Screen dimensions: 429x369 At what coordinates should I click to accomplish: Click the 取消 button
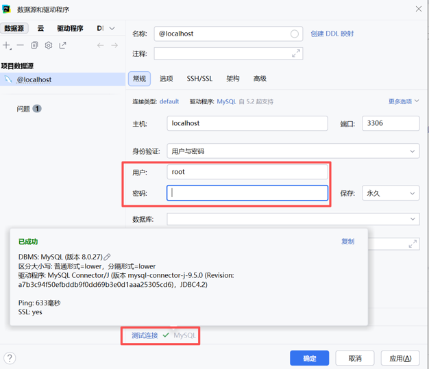pyautogui.click(x=355, y=358)
